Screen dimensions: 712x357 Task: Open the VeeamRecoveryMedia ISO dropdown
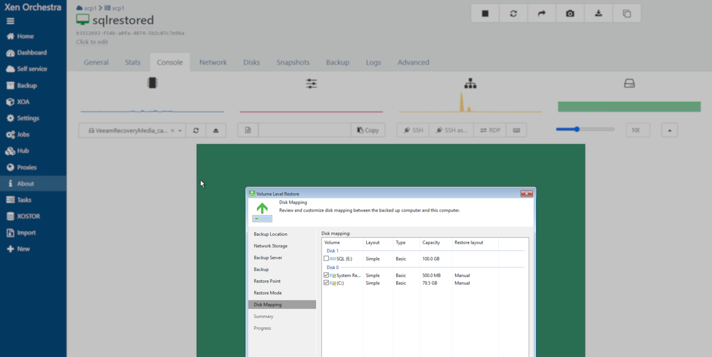coord(180,130)
